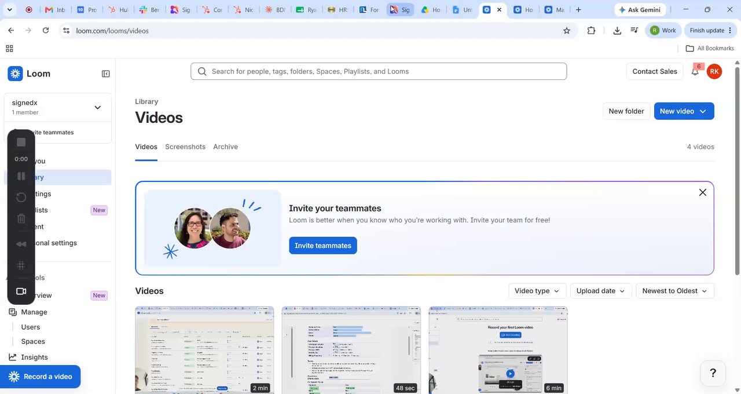Image resolution: width=741 pixels, height=394 pixels.
Task: Bookmark this page with the star icon
Action: [x=567, y=31]
